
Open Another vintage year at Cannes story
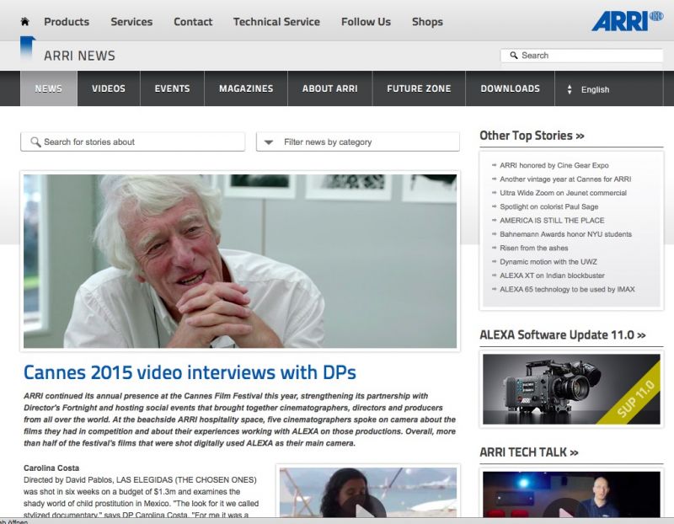565,179
